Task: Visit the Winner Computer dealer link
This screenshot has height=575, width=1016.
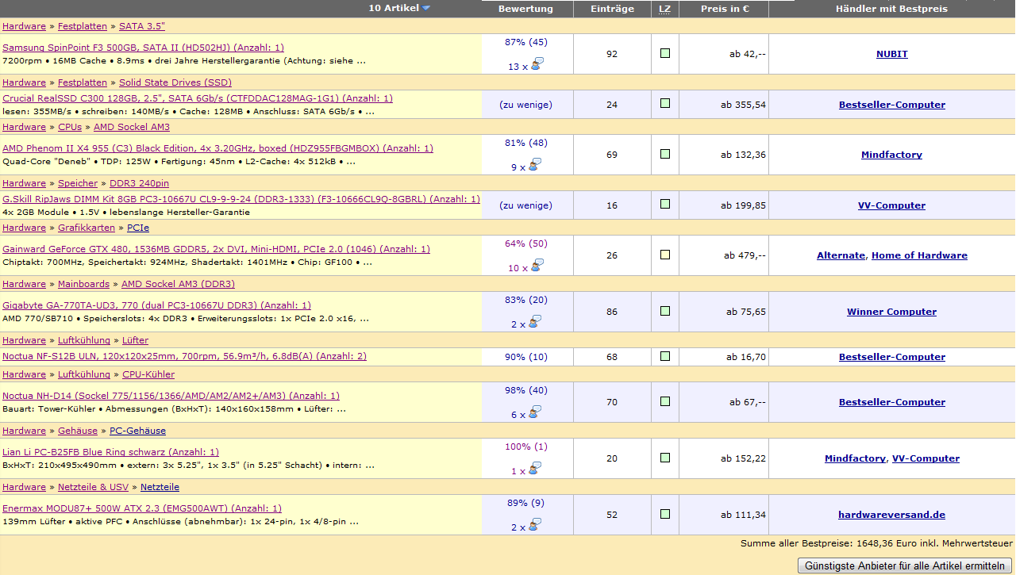Action: pos(891,312)
